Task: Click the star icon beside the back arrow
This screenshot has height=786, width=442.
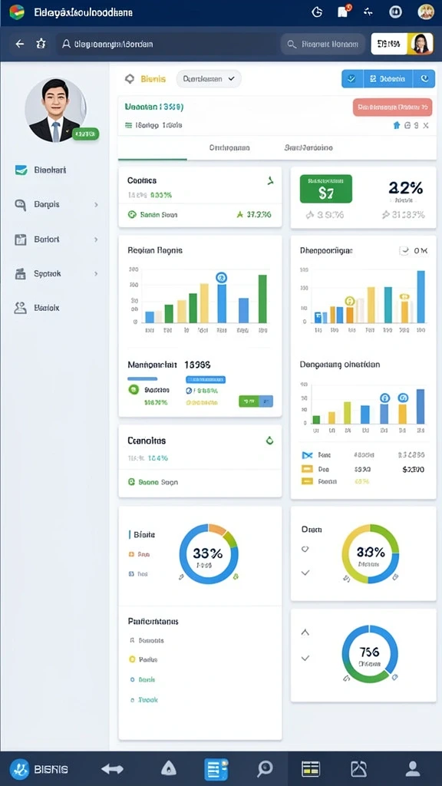Action: pos(41,44)
